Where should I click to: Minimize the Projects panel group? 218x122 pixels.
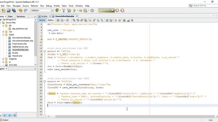coord(35,17)
